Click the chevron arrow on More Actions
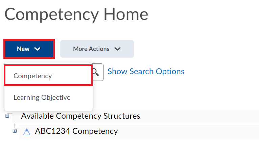Viewport: 259px width, 150px height. 117,49
